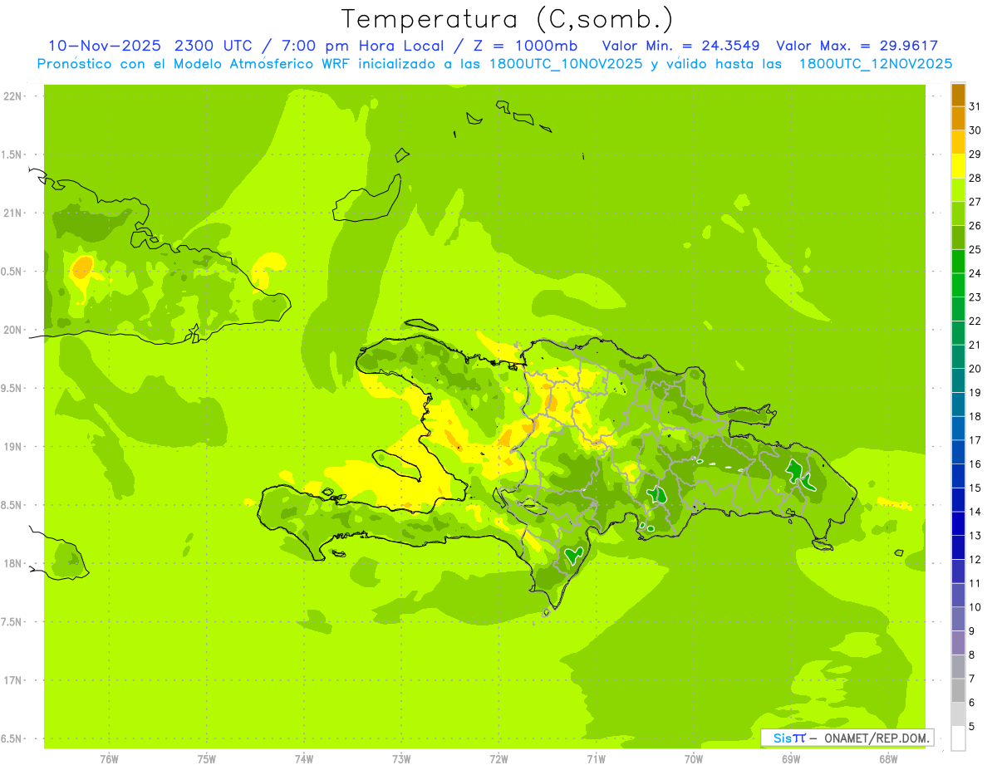Screen dimensions: 997x770
Task: Click the '73W' longitude axis label
Action: click(401, 758)
